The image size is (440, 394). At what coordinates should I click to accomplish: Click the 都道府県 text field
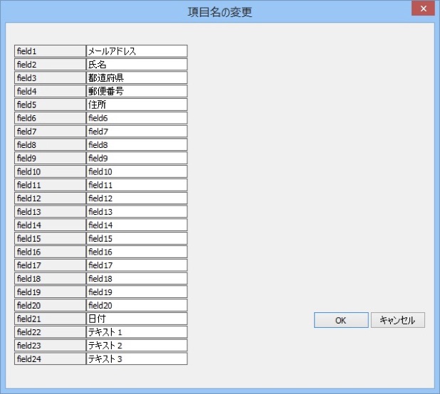coord(137,78)
